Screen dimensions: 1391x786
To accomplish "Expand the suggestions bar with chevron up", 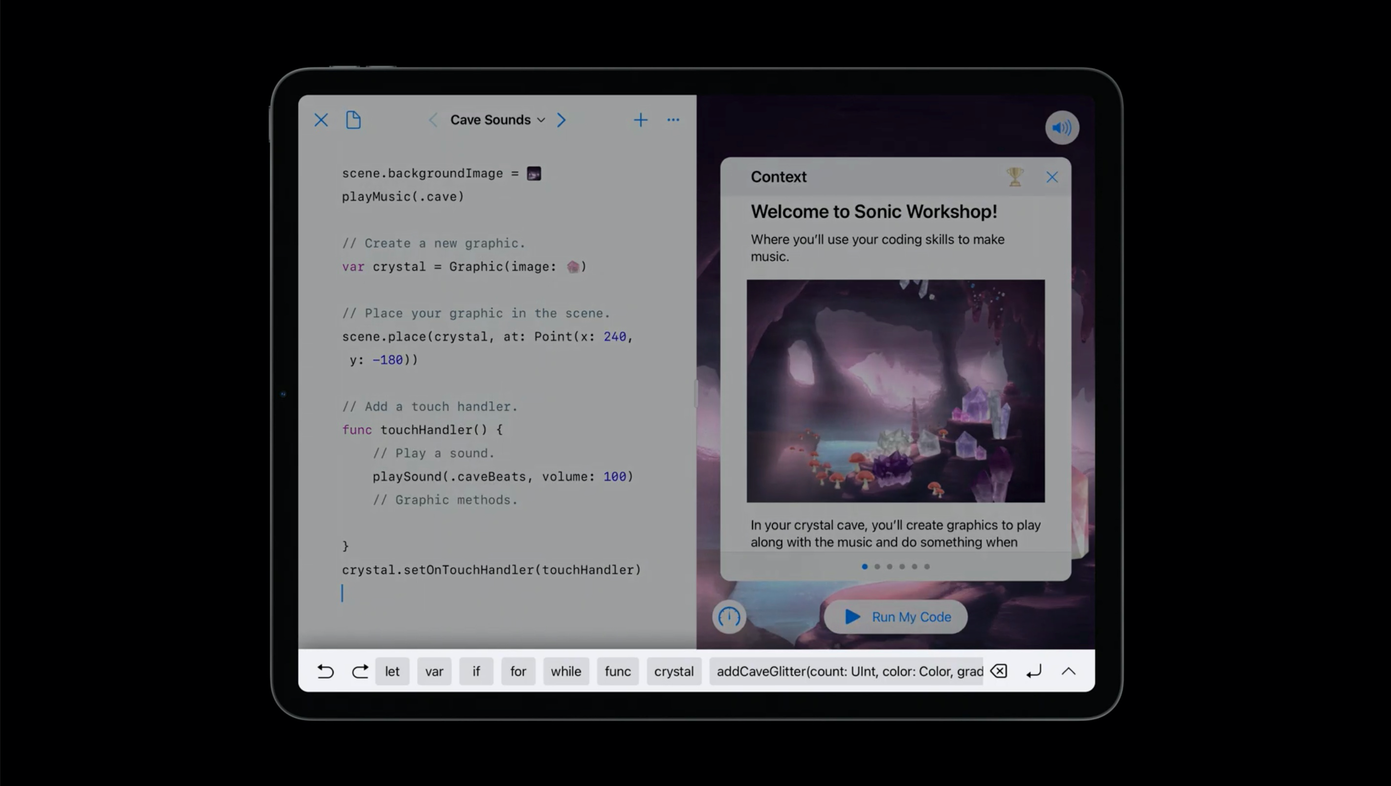I will (1068, 671).
